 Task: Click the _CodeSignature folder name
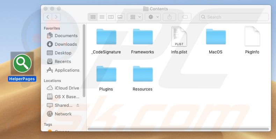click(x=106, y=52)
